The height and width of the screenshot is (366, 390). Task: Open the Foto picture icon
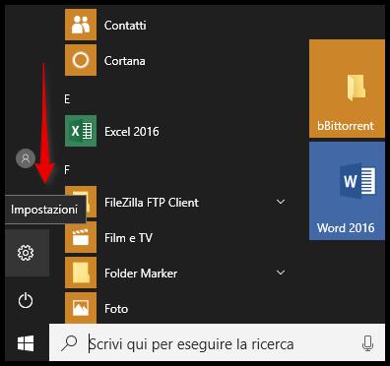click(x=81, y=308)
